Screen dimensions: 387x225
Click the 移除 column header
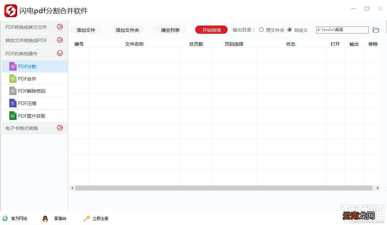[x=373, y=44]
